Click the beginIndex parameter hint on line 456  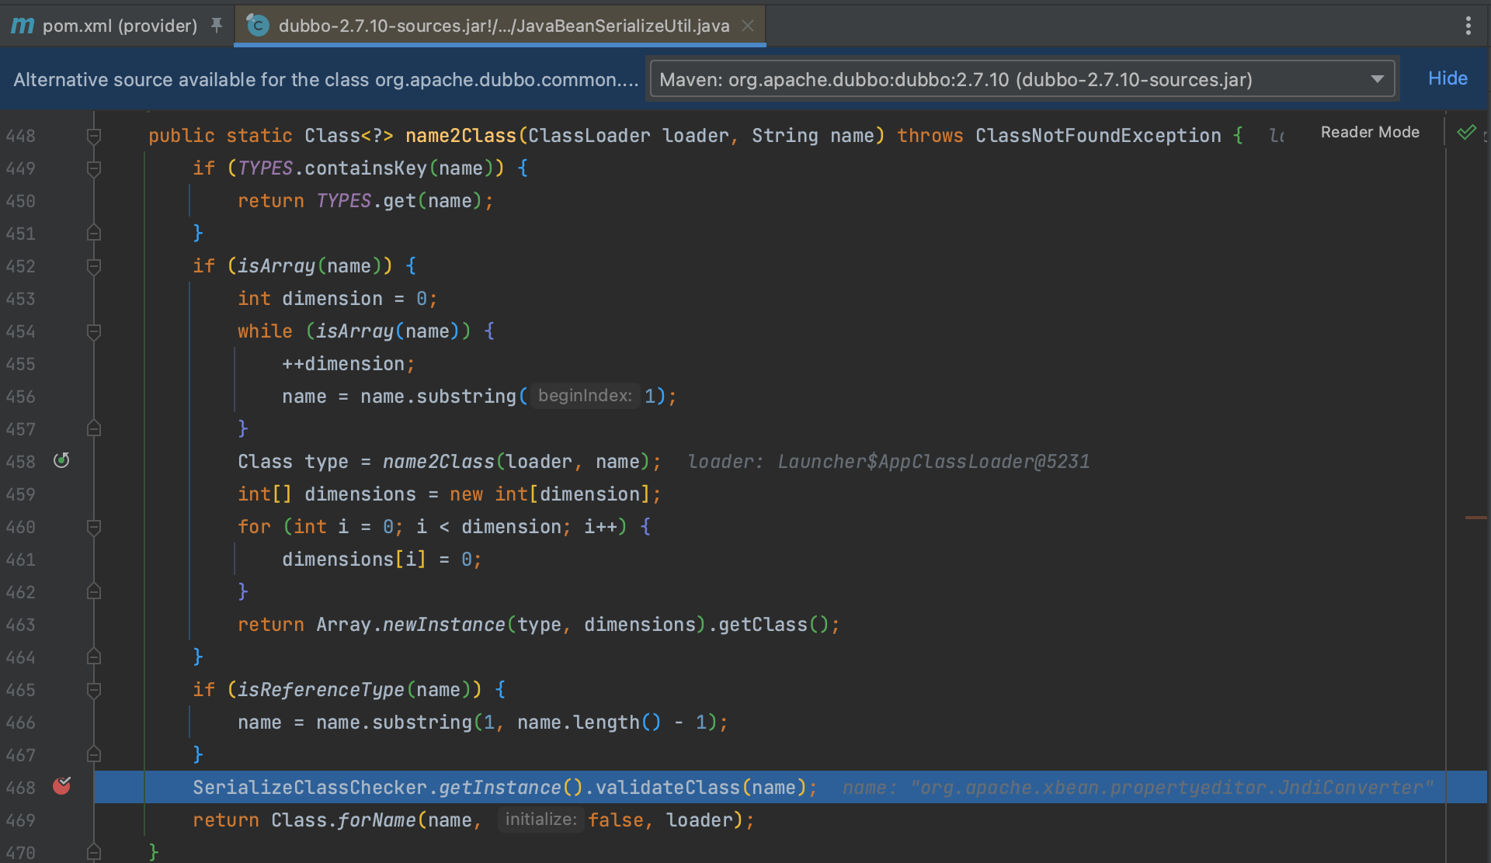pos(585,396)
